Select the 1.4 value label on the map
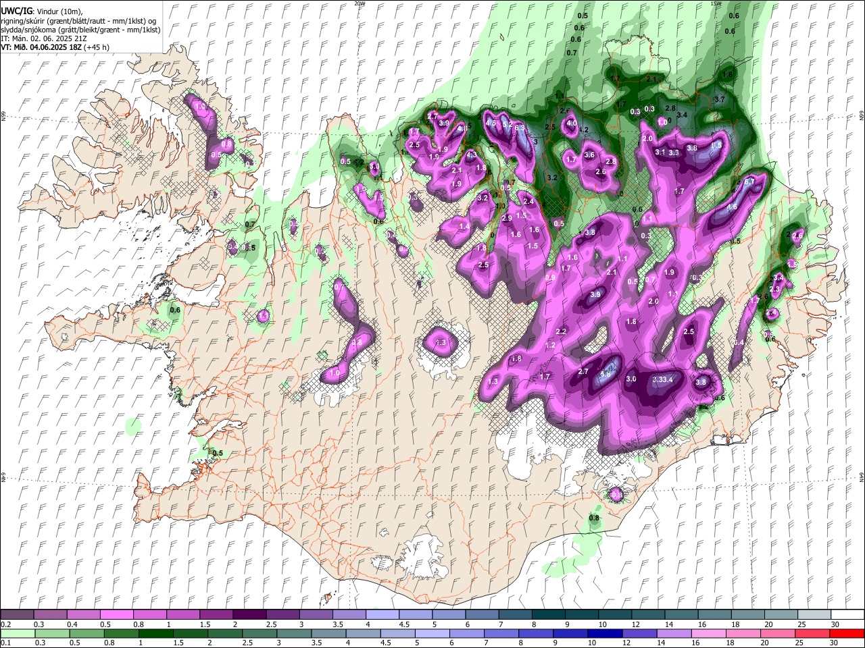Viewport: 865px width, 648px height. tap(464, 226)
